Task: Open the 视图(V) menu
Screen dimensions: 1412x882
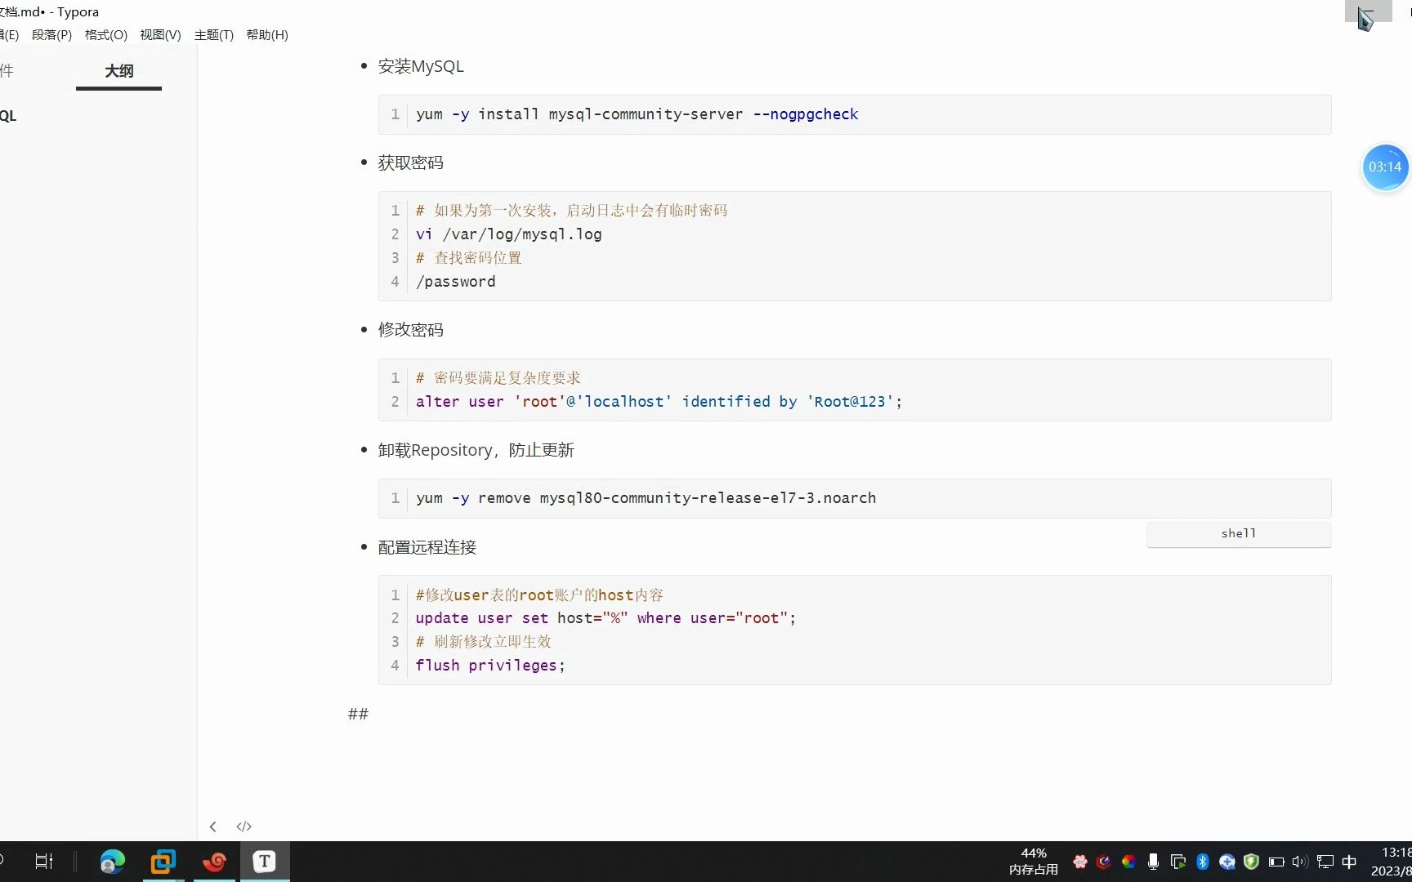Action: (x=160, y=35)
